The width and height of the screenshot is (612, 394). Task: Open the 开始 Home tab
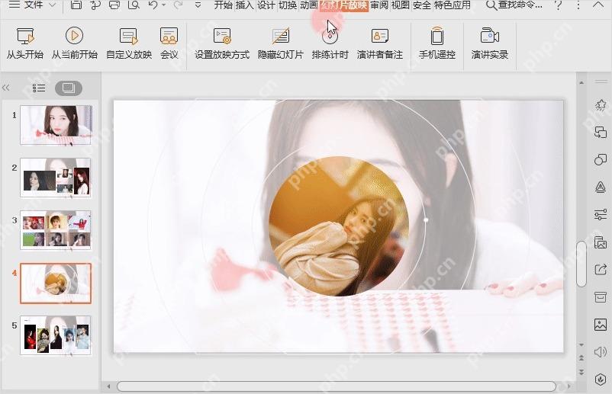tap(224, 5)
